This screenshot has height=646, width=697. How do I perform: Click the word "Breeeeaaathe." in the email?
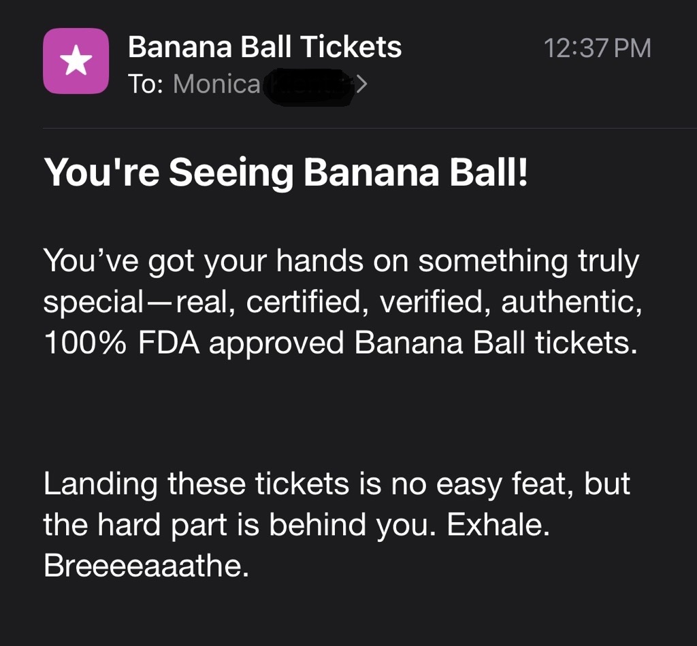(146, 566)
